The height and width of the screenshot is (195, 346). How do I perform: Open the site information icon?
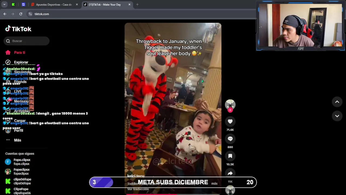coord(30,14)
